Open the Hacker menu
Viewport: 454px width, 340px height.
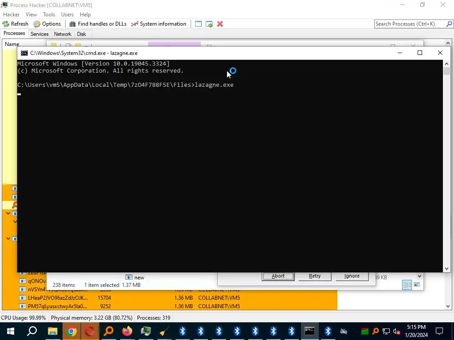pyautogui.click(x=11, y=15)
